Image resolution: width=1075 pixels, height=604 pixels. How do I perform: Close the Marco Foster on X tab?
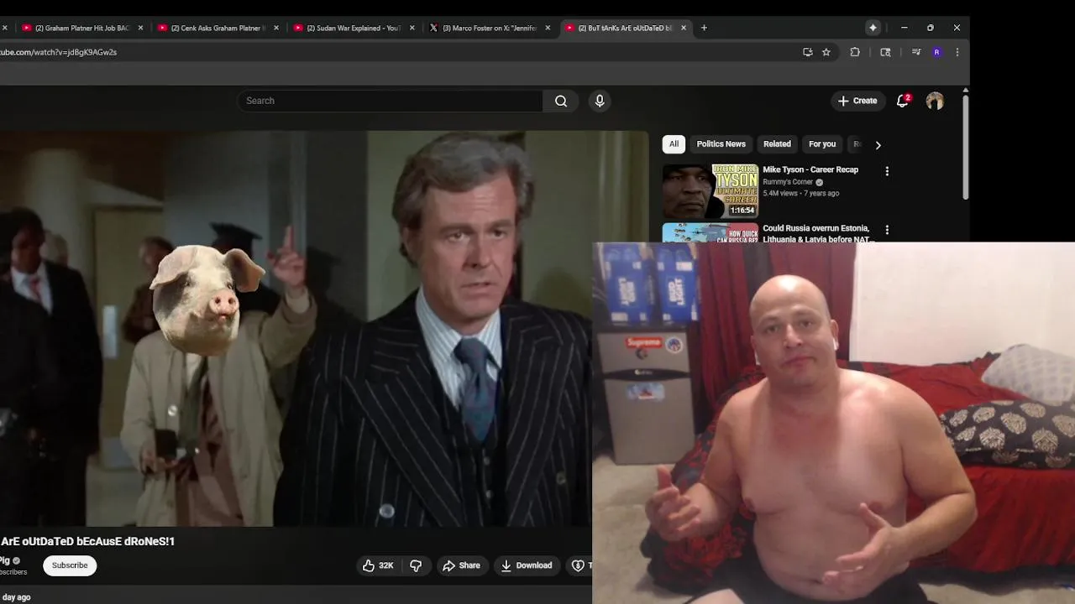[x=548, y=28]
